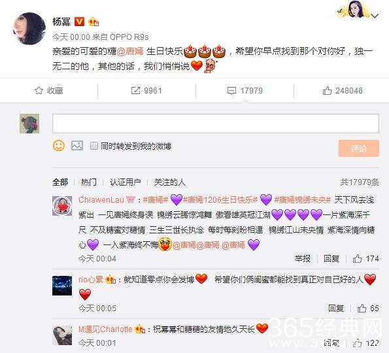Click the orange verified V badge
The height and width of the screenshot is (353, 389).
(79, 22)
